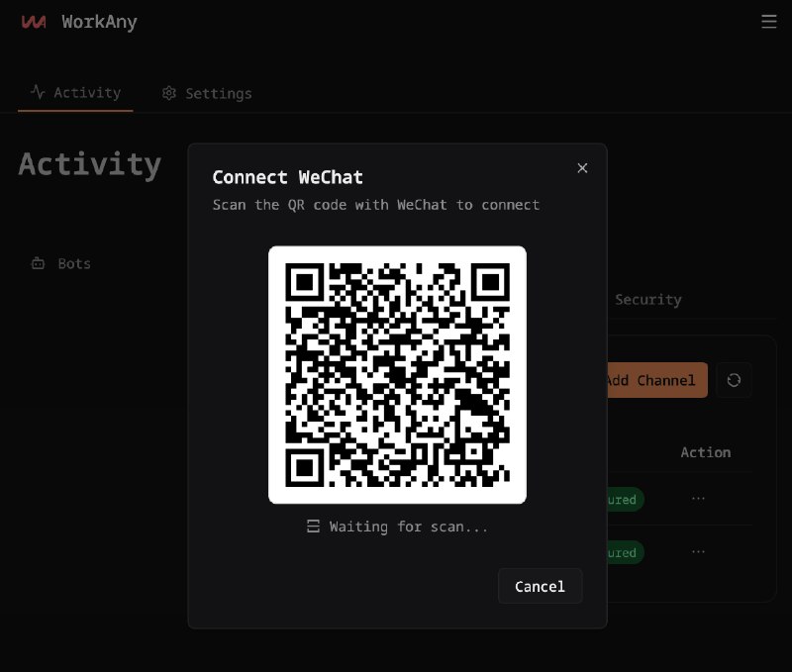
Task: Select the Bots icon in the sidebar
Action: click(x=37, y=263)
